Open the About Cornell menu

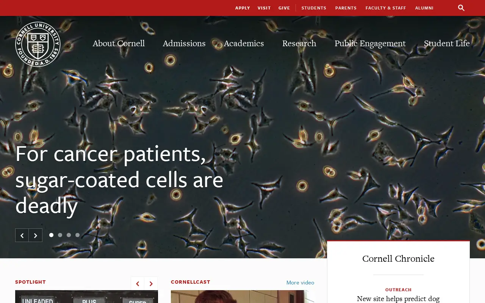point(119,43)
